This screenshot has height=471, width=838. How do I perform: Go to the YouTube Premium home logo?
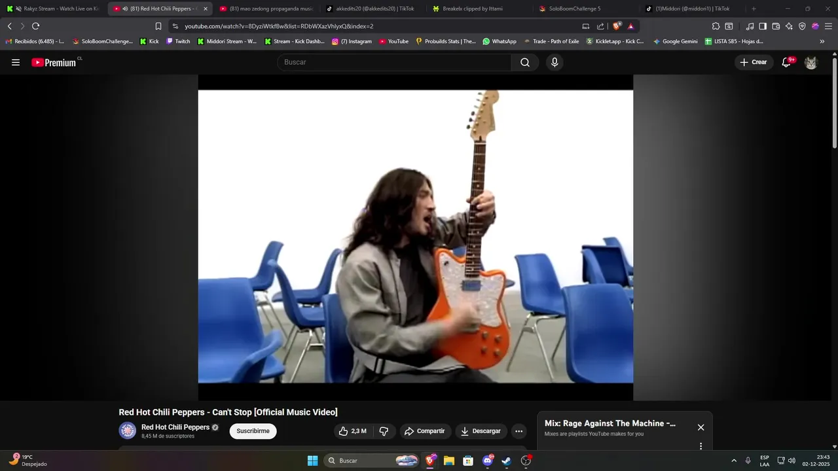[x=54, y=62]
